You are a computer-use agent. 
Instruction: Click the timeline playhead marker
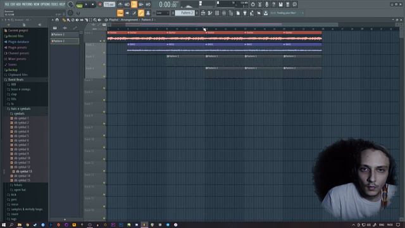click(x=204, y=29)
